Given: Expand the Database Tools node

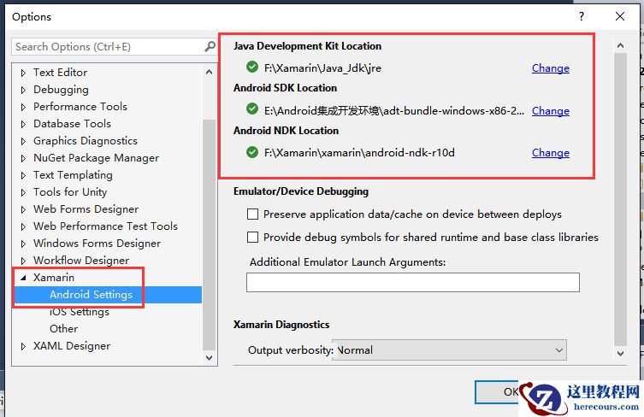Looking at the screenshot, I should click(x=23, y=124).
